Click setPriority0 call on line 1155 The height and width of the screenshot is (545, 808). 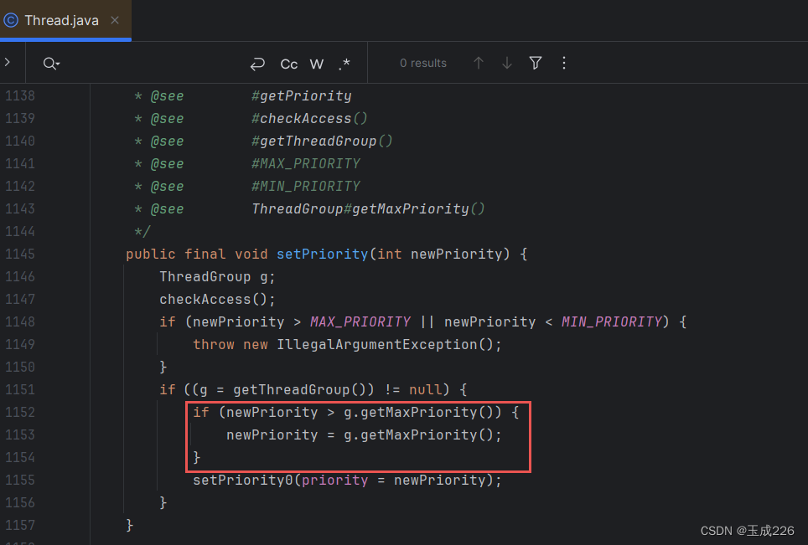tap(243, 481)
